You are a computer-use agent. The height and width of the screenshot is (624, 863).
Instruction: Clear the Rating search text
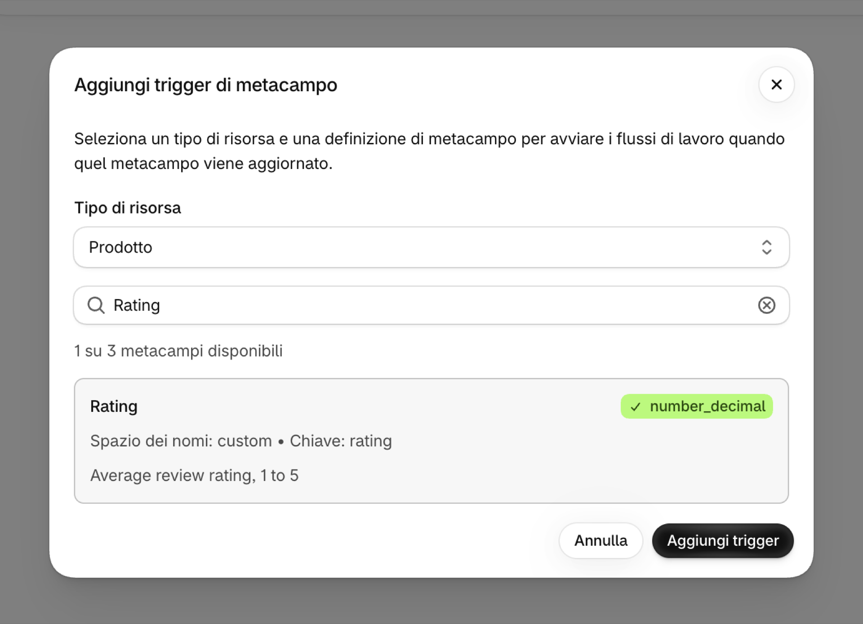[x=766, y=305]
